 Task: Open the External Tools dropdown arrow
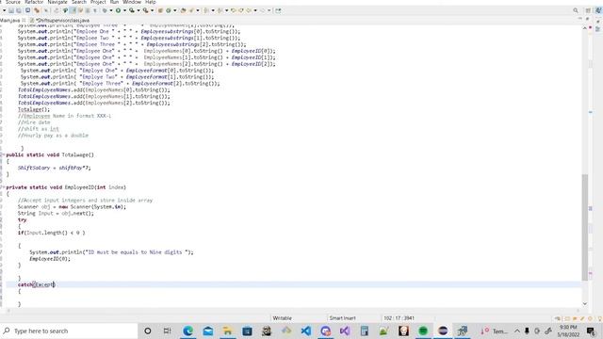pos(153,10)
